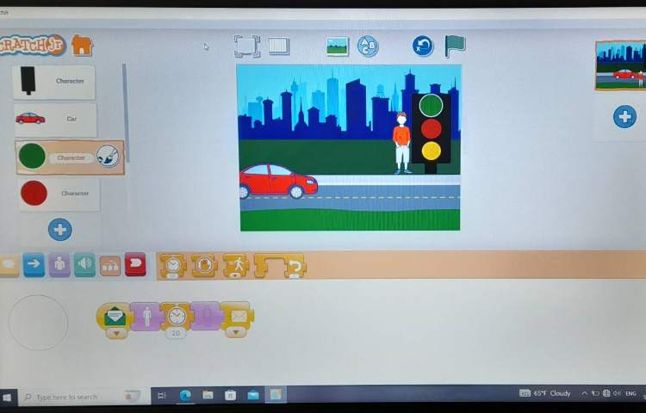Screen dimensions: 646x413
Task: Select the city scene page thumbnail
Action: click(x=619, y=65)
